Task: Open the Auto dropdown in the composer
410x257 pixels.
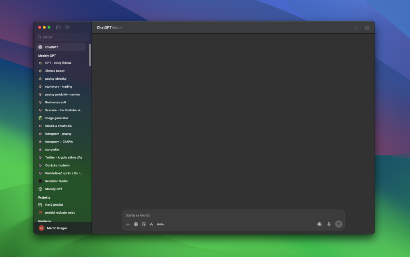Action: [160, 224]
